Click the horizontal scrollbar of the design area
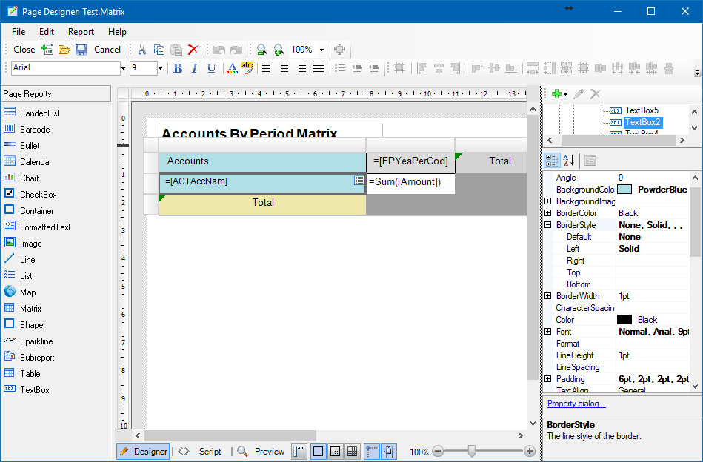 [x=230, y=435]
